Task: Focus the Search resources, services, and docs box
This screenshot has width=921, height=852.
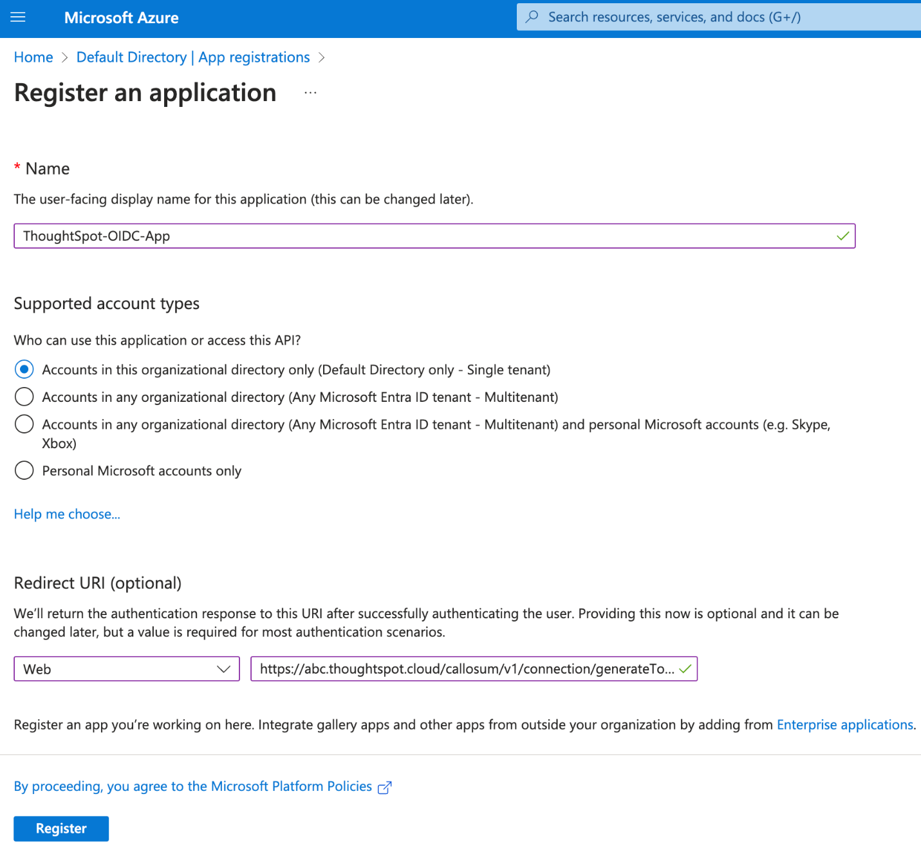Action: [719, 17]
